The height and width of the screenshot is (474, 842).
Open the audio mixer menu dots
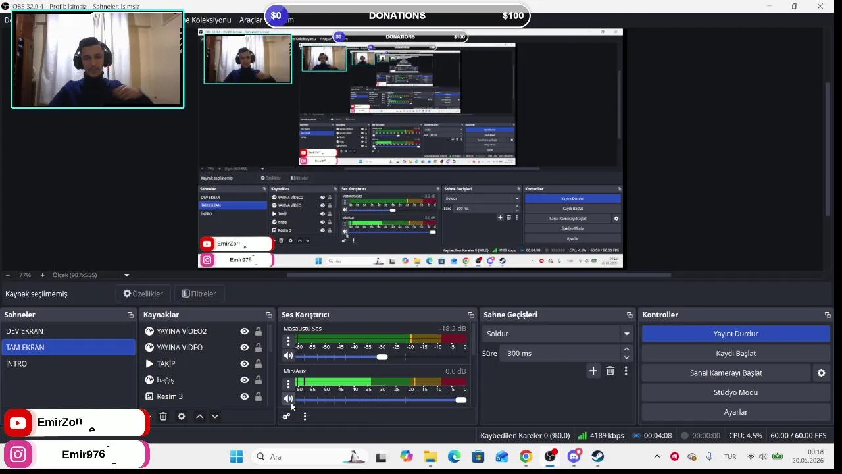305,416
